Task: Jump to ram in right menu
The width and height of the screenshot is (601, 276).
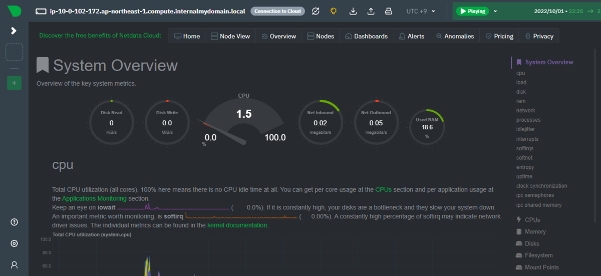Action: coord(520,101)
